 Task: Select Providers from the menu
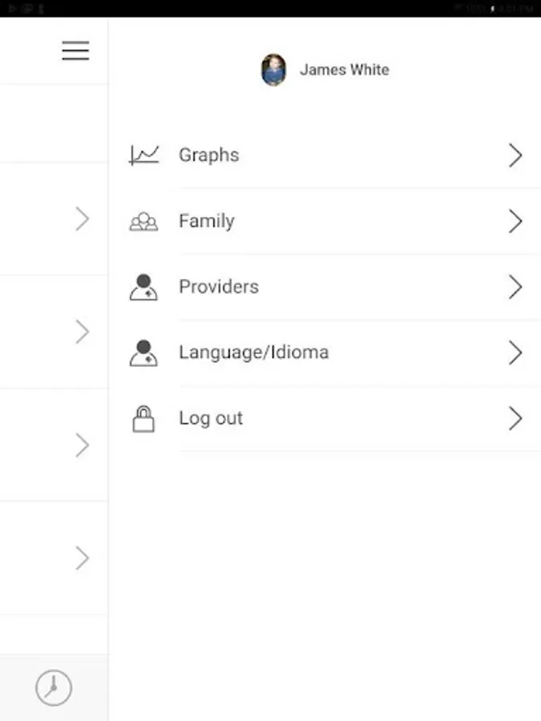(x=219, y=287)
